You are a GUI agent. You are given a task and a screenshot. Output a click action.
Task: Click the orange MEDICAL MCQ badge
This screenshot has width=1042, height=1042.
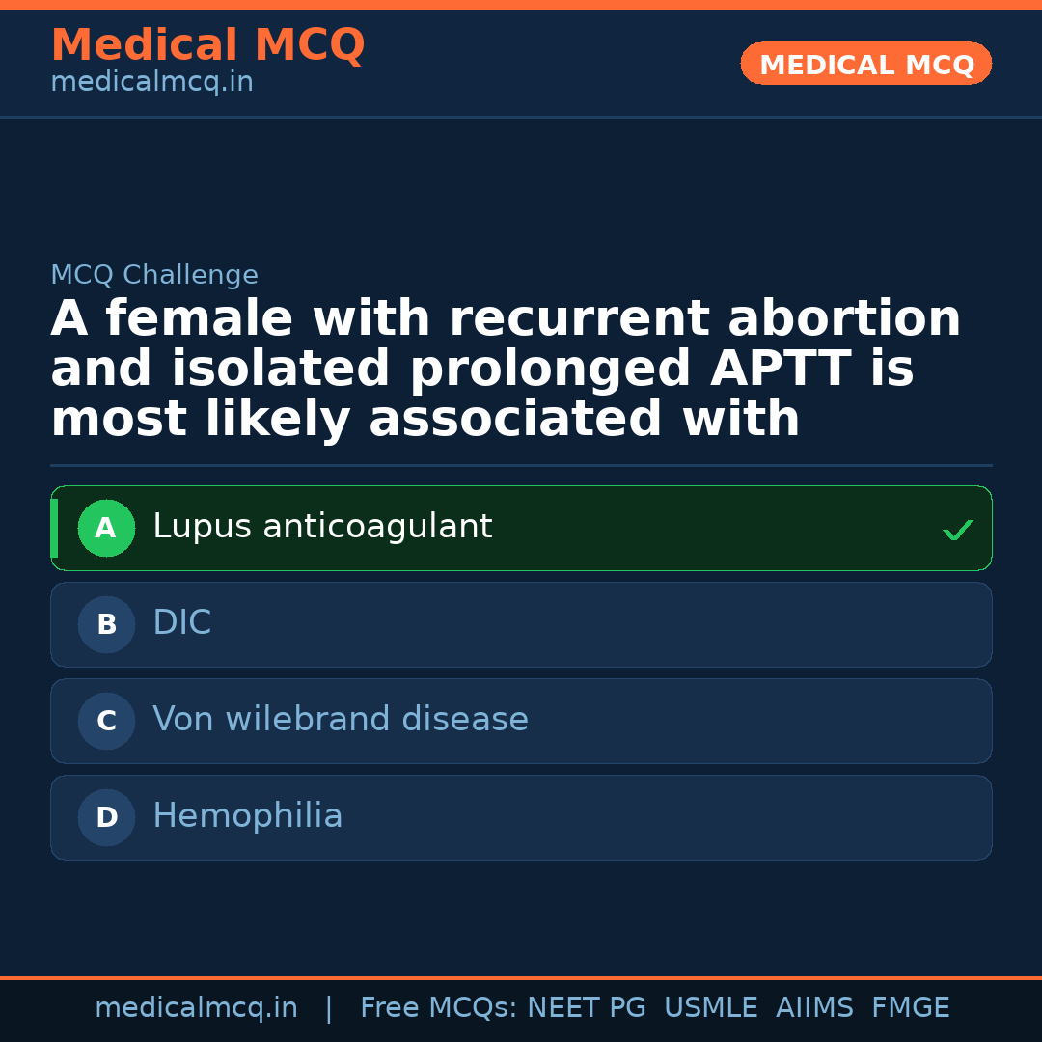pyautogui.click(x=866, y=64)
